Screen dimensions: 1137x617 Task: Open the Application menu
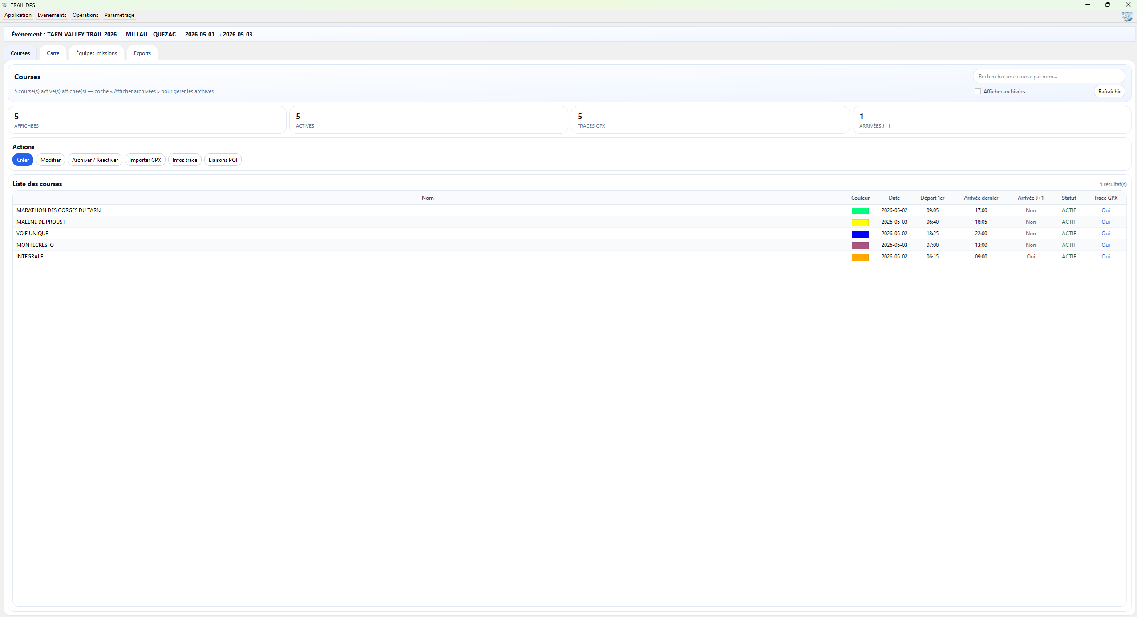click(18, 15)
